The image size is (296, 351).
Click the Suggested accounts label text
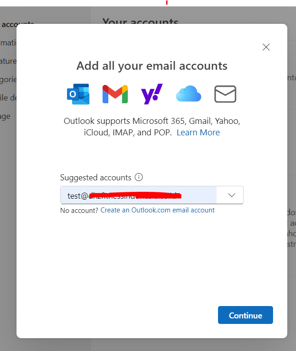click(x=95, y=178)
